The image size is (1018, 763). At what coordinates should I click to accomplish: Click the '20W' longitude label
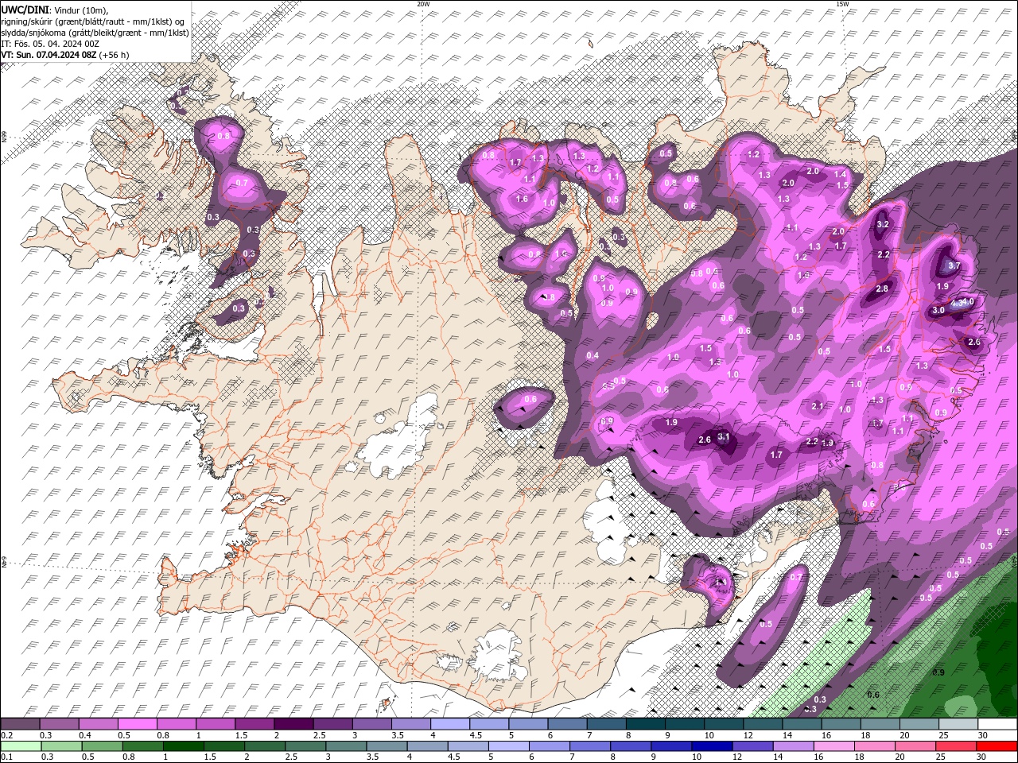[423, 4]
